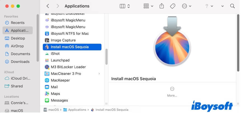Click the Share toolbar icon
The image size is (241, 113).
[x=162, y=6]
